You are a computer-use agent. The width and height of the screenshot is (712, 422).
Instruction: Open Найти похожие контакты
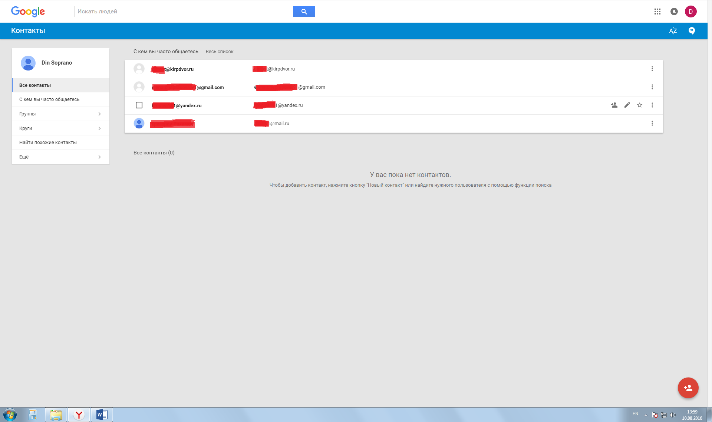click(48, 143)
